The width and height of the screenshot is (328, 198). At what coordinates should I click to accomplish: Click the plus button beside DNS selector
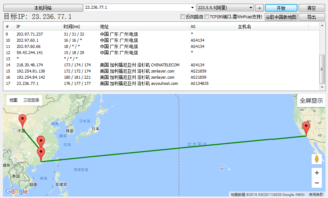coord(259,8)
